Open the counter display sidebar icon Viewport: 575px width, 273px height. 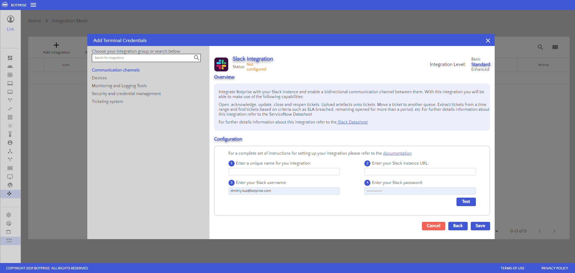tap(10, 168)
